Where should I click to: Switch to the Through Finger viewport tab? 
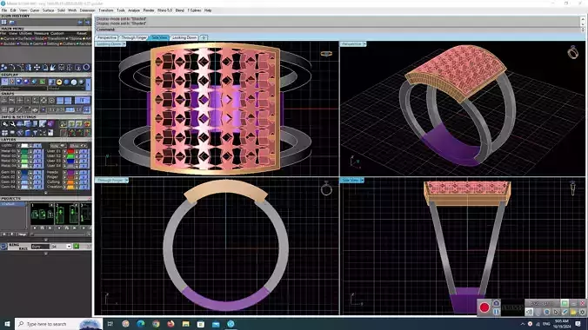pos(134,37)
